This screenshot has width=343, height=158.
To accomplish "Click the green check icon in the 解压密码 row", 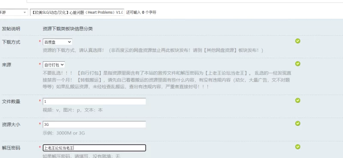I will 298,146.
